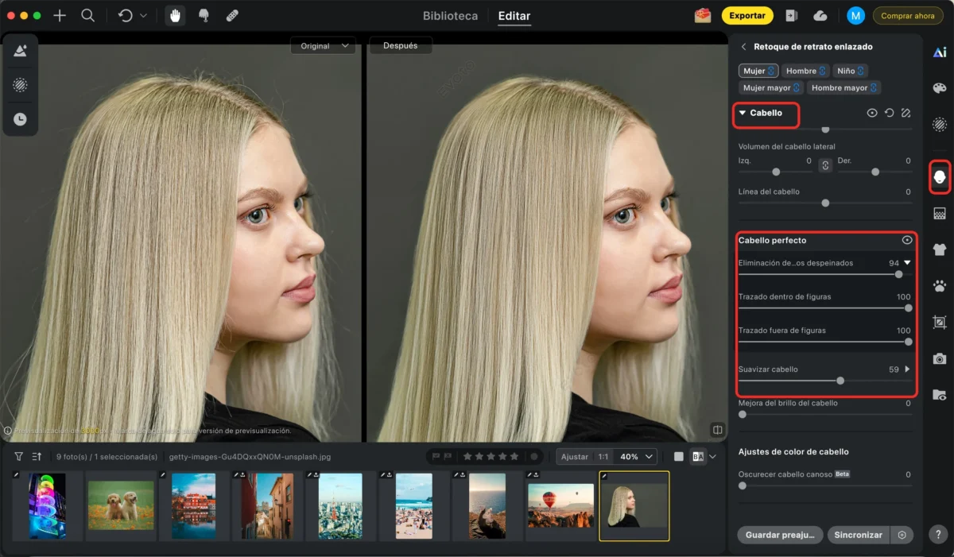Expand the Suavizar cabello options triangle
Image resolution: width=954 pixels, height=557 pixels.
coord(907,369)
